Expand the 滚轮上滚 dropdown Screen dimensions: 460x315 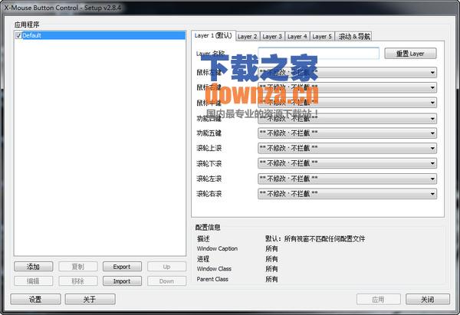(x=347, y=148)
